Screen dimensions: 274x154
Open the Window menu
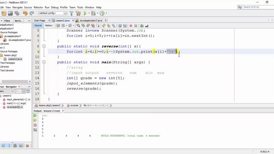click(89, 7)
